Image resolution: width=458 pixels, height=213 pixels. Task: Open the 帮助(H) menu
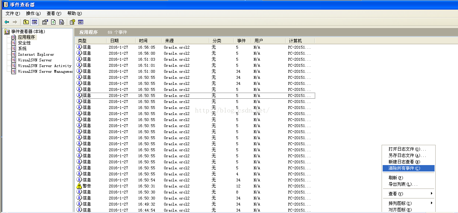click(x=75, y=13)
